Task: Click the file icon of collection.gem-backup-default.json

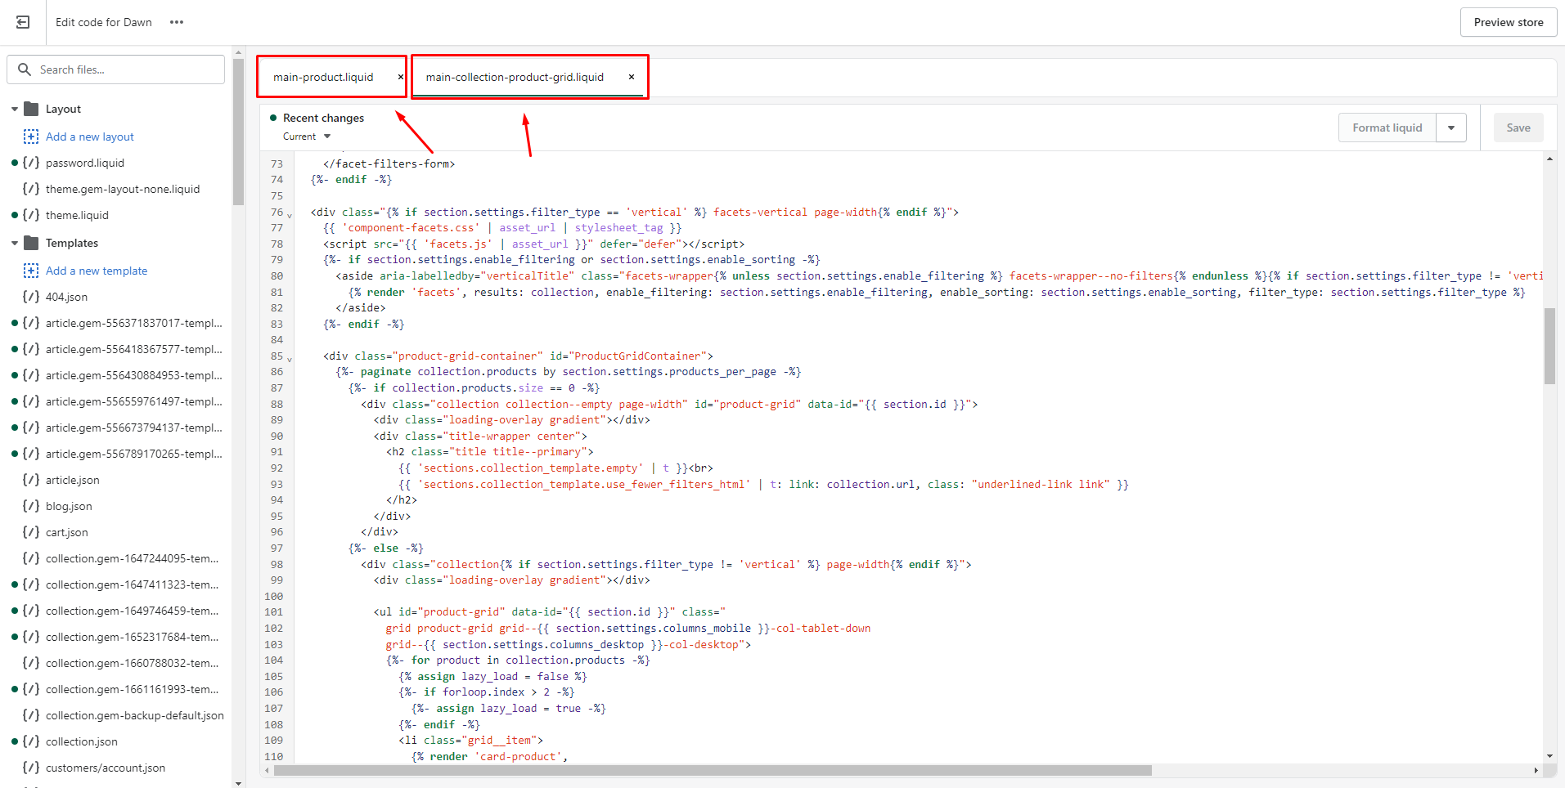Action: pyautogui.click(x=31, y=715)
